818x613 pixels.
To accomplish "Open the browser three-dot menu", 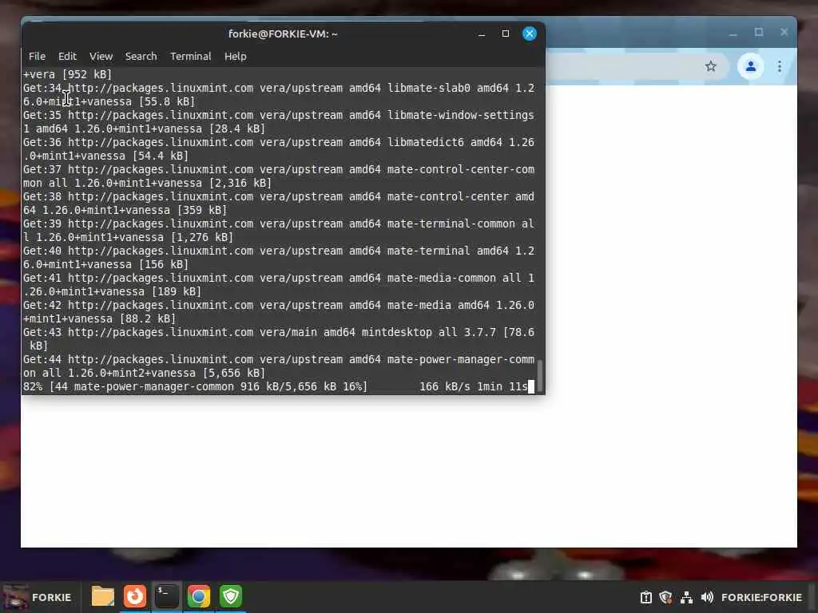I will [780, 67].
